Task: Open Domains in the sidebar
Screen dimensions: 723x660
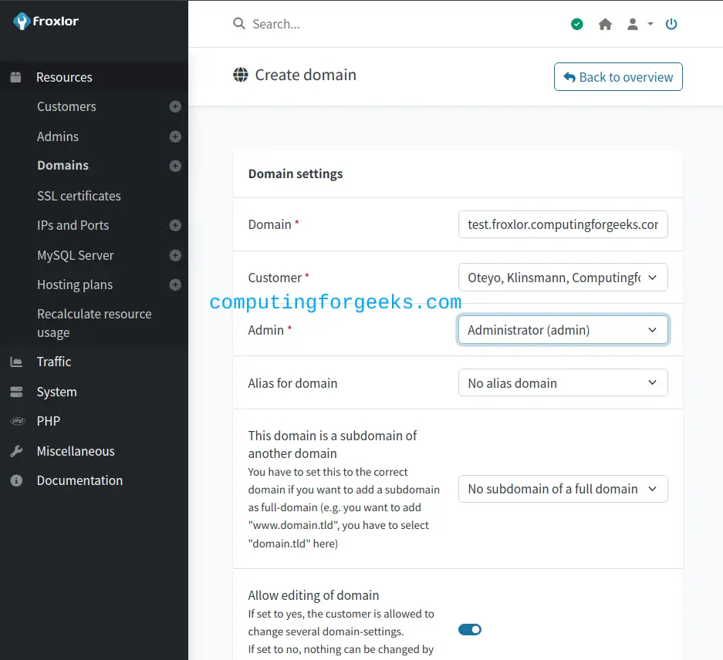Action: coord(63,166)
